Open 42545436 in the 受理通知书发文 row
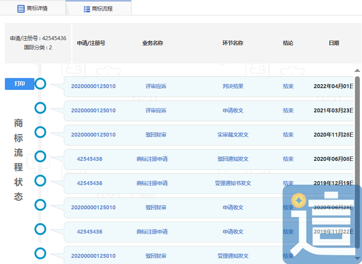 pyautogui.click(x=90, y=183)
